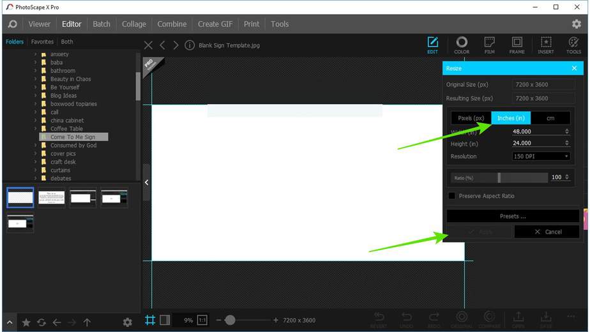Click the Insert tool icon
This screenshot has width=590, height=332.
(x=545, y=45)
